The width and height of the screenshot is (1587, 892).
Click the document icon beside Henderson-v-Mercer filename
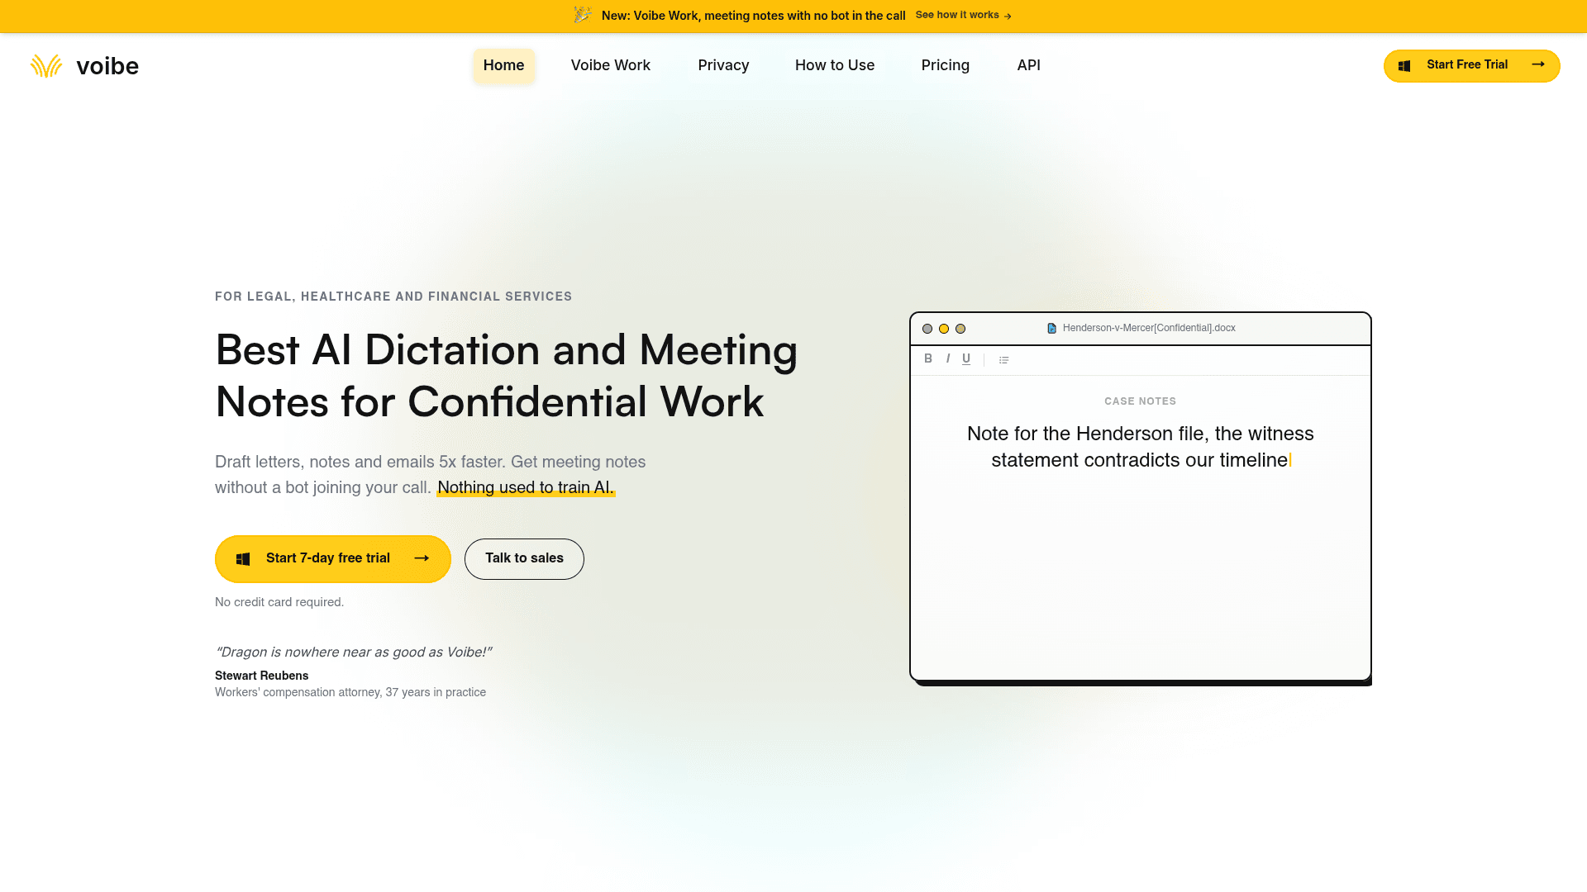(1051, 328)
